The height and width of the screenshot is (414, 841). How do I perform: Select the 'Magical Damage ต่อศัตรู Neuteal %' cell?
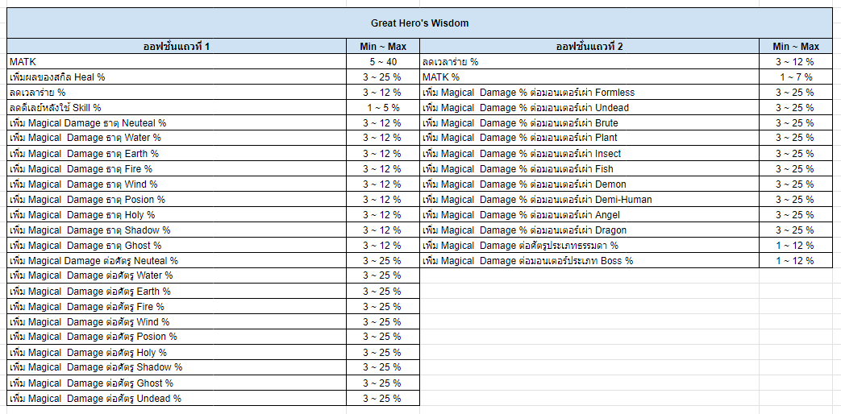[177, 261]
